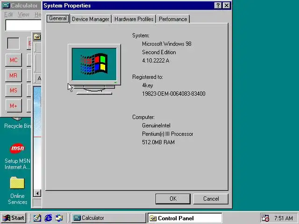299x224 pixels.
Task: Switch to the Device Manager tab
Action: pyautogui.click(x=91, y=19)
